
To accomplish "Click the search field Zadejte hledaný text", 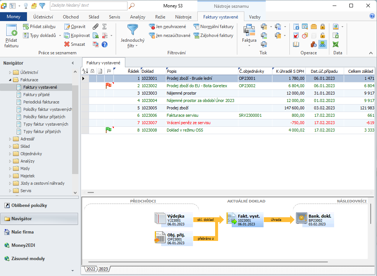I will 88,6.
